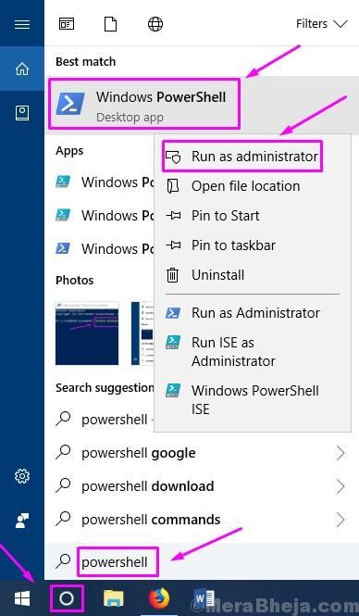Image resolution: width=359 pixels, height=616 pixels.
Task: Select Run ISE as Administrator entry
Action: [253, 352]
